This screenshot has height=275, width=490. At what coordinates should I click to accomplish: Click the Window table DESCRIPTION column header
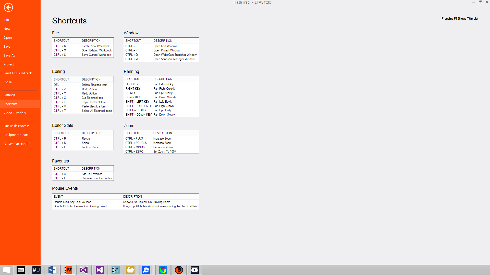click(x=175, y=41)
